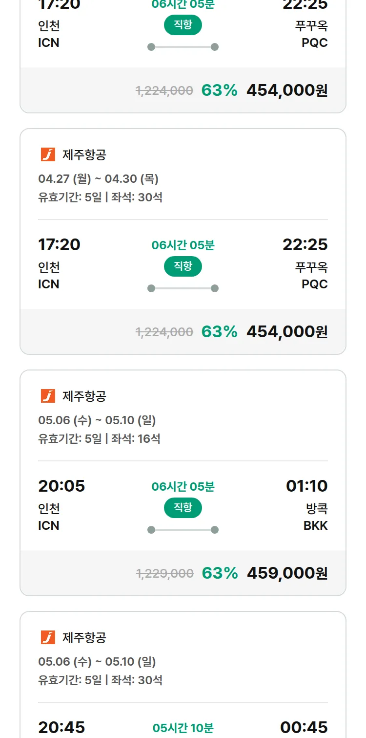
Task: Click 05시간 10분 flight duration label
Action: tap(183, 728)
